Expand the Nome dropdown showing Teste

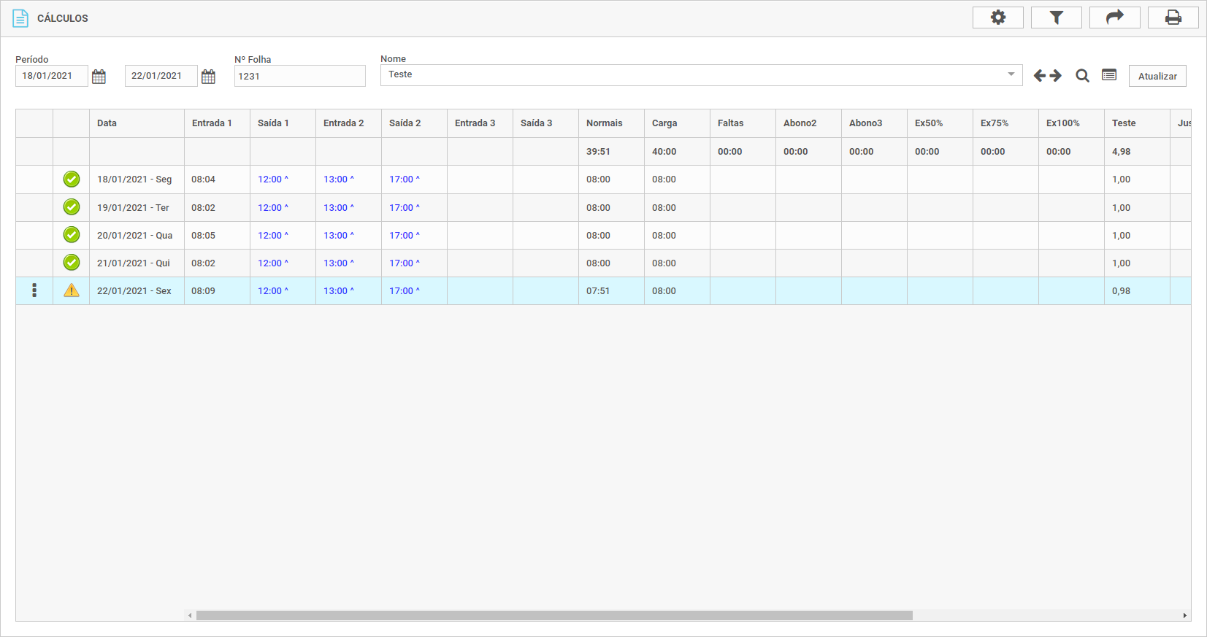coord(1011,74)
